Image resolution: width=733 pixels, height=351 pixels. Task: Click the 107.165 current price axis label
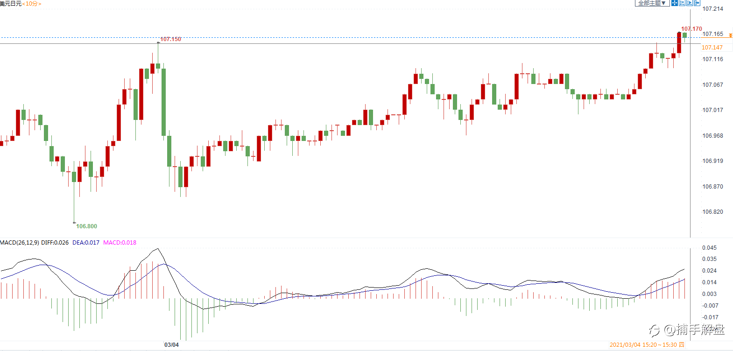tap(712, 34)
